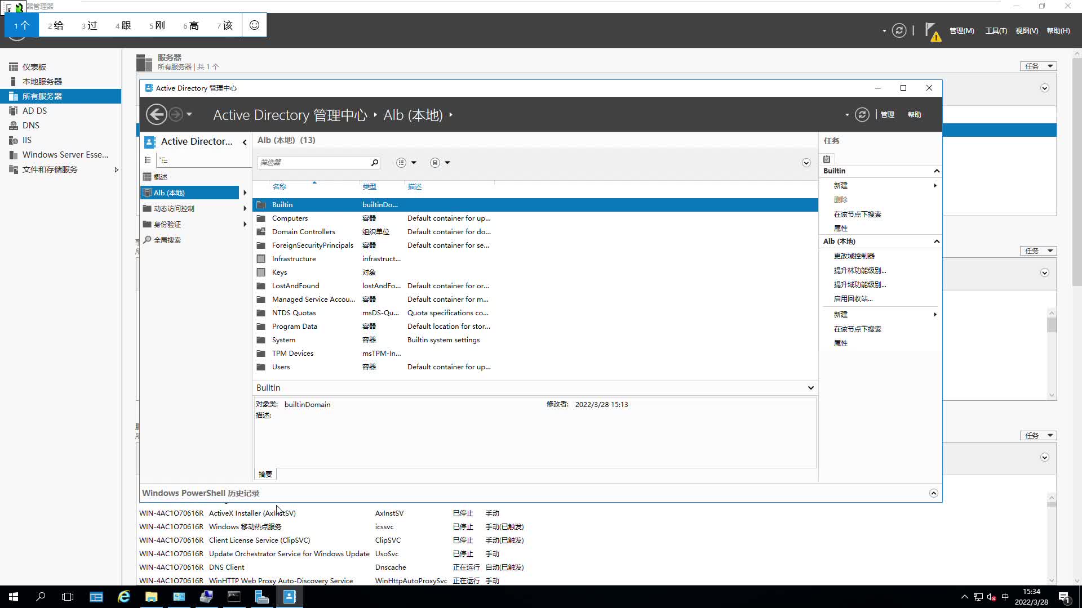The width and height of the screenshot is (1082, 608).
Task: Open the 管理(M) menu in Server Manager
Action: [x=961, y=31]
